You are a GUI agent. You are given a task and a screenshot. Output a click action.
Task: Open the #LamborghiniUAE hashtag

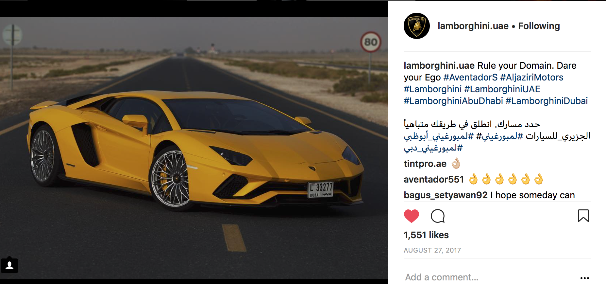(x=502, y=89)
